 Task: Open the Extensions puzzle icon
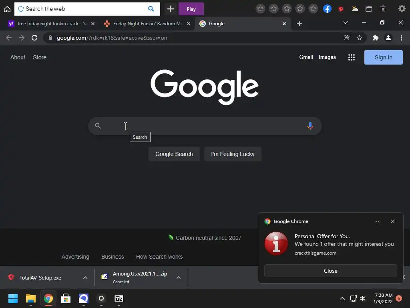click(376, 38)
